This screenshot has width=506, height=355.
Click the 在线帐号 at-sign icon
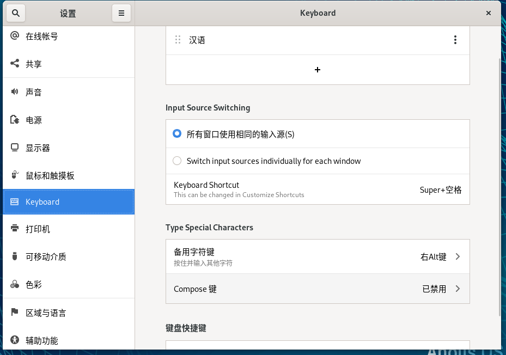tap(15, 36)
